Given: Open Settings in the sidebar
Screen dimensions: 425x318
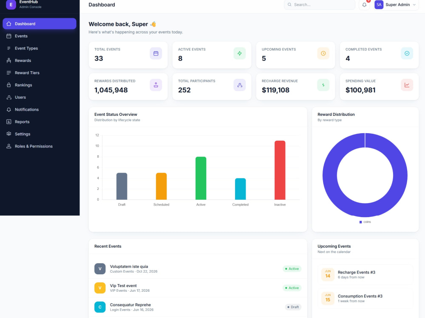Looking at the screenshot, I should [40, 134].
